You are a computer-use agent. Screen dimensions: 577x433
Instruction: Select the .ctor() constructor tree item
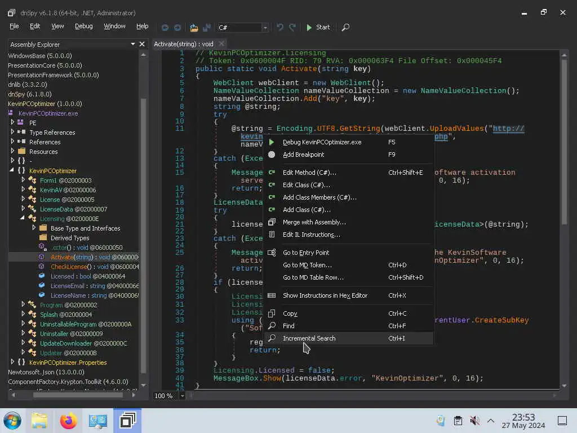coord(86,248)
